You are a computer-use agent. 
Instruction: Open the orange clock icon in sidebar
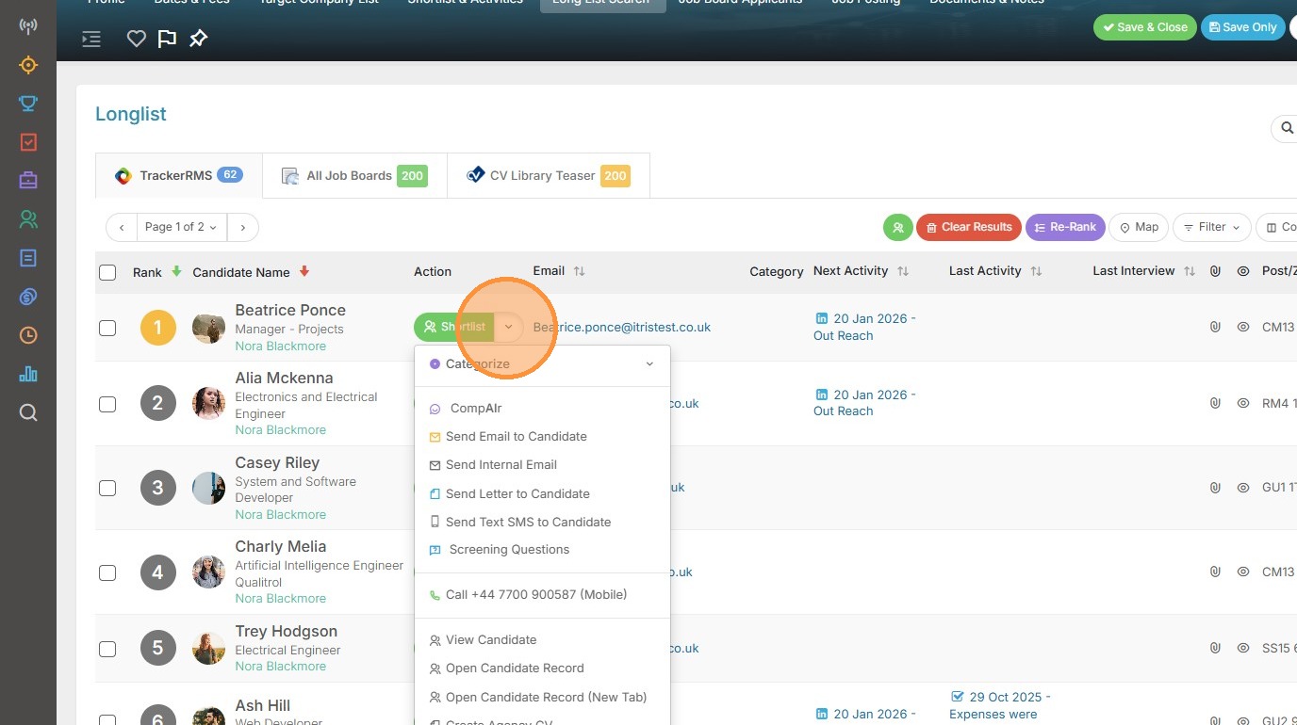(28, 335)
